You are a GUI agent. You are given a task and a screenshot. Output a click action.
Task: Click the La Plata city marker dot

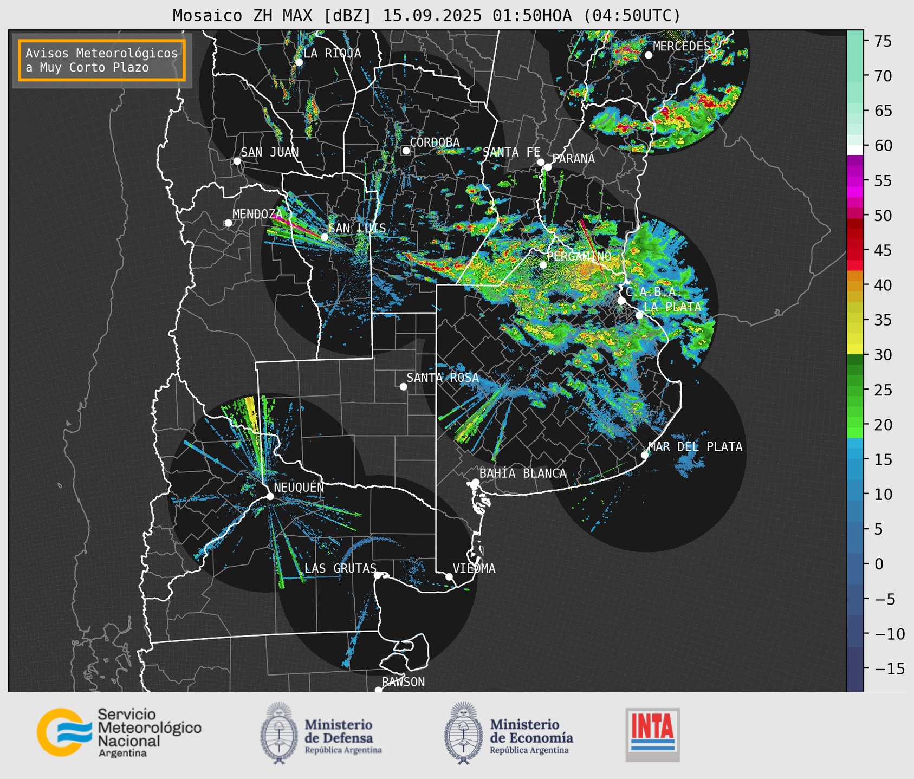pos(639,315)
